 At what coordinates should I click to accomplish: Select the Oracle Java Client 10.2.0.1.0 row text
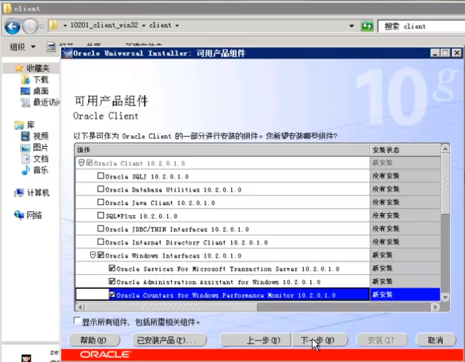(x=160, y=203)
